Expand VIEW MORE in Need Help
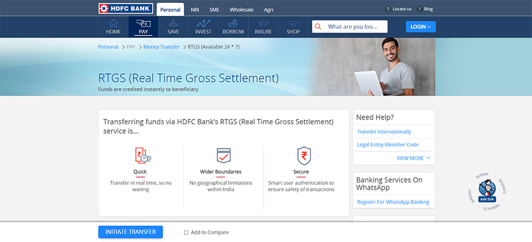 pyautogui.click(x=413, y=158)
